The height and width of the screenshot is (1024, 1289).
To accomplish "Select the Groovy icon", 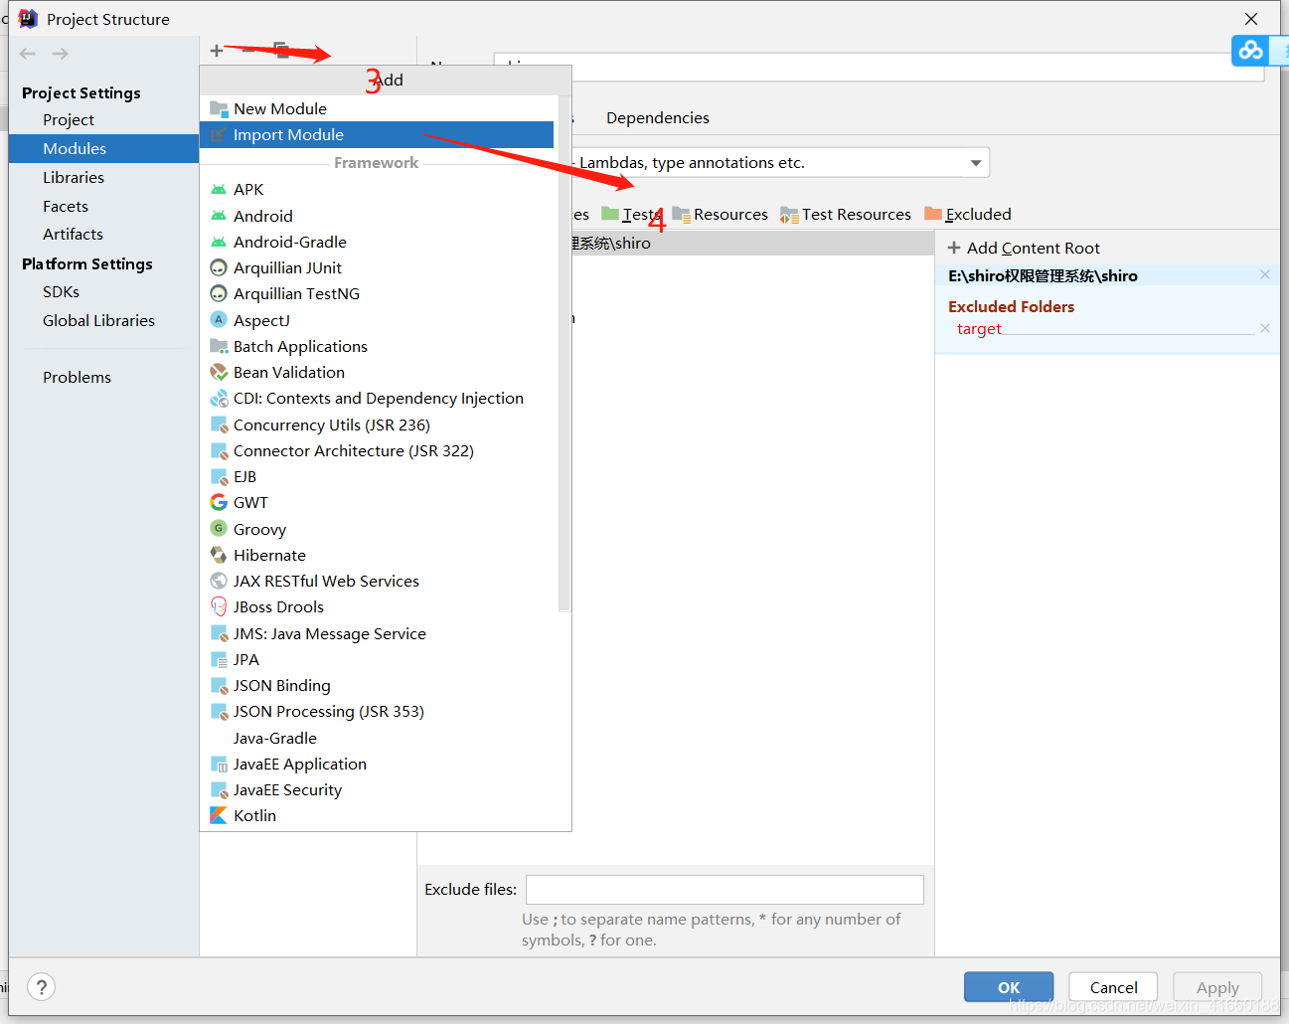I will [x=219, y=529].
